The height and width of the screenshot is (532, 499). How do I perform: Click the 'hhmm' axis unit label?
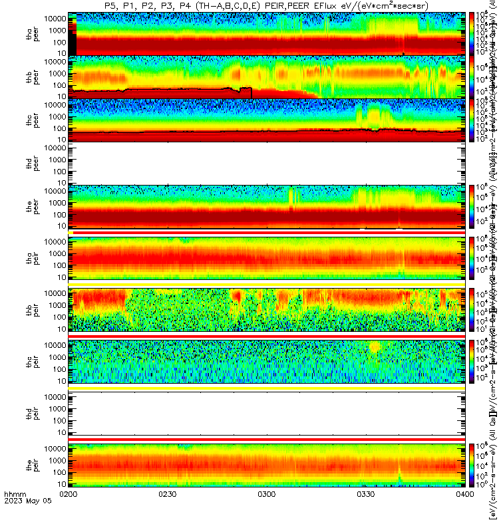[x=15, y=494]
